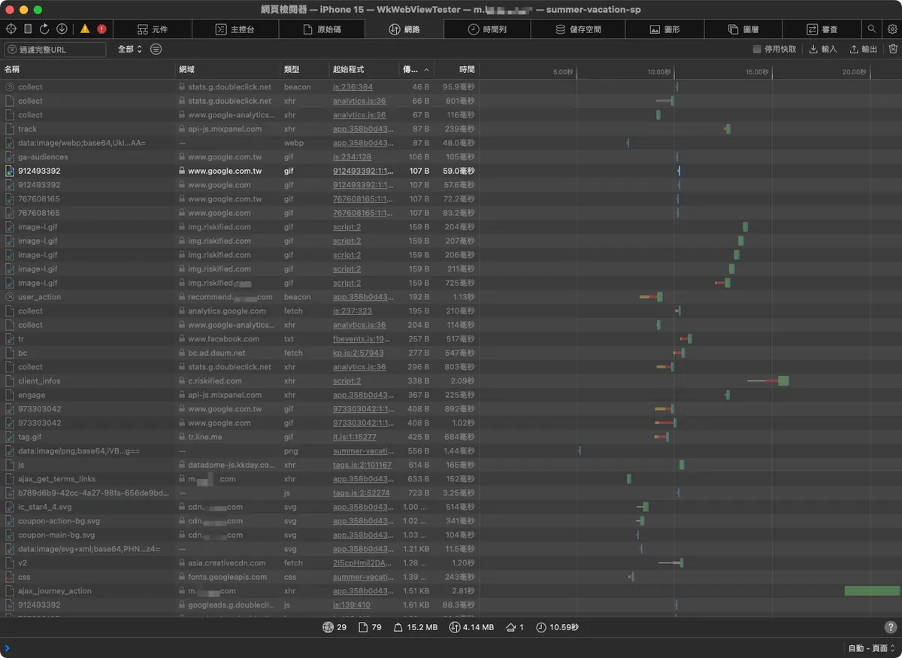Image resolution: width=902 pixels, height=658 pixels.
Task: Click the download web archive icon
Action: [62, 29]
